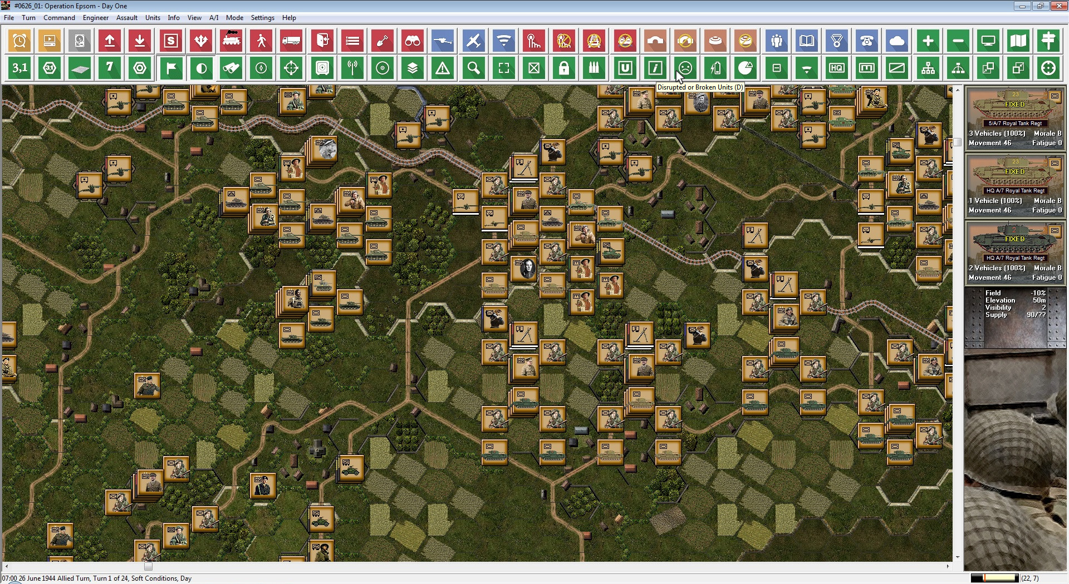This screenshot has height=584, width=1069.
Task: Click the red binoculars recon icon
Action: coord(413,41)
